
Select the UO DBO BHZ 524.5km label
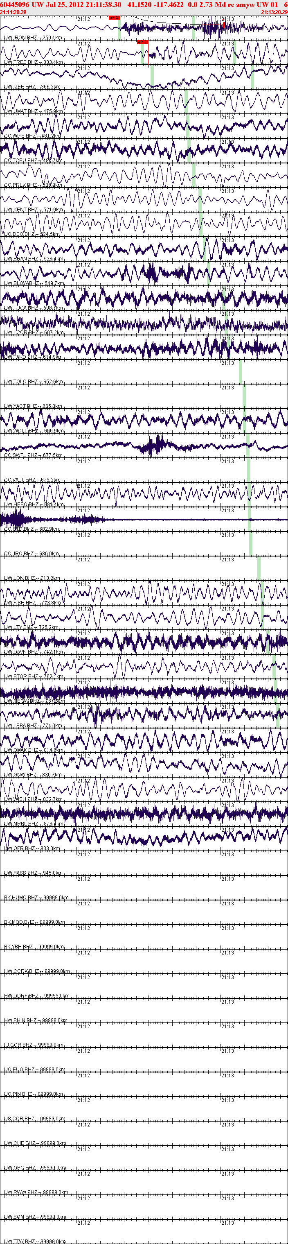pyautogui.click(x=32, y=235)
